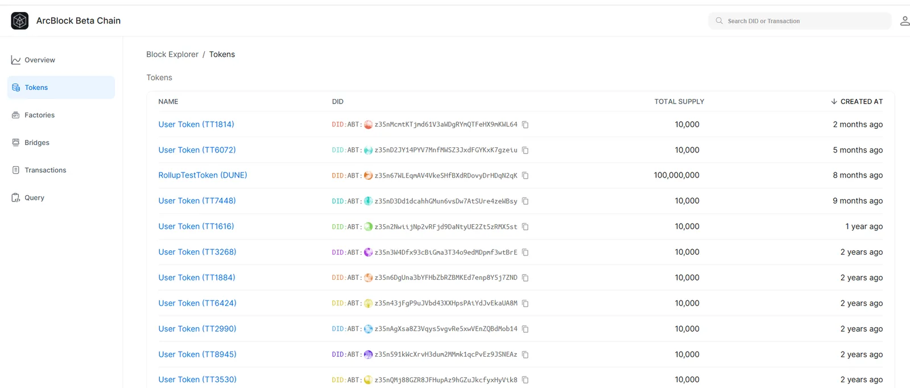Click the '5 months ago' created value
Screen dimensions: 910x388
point(858,150)
